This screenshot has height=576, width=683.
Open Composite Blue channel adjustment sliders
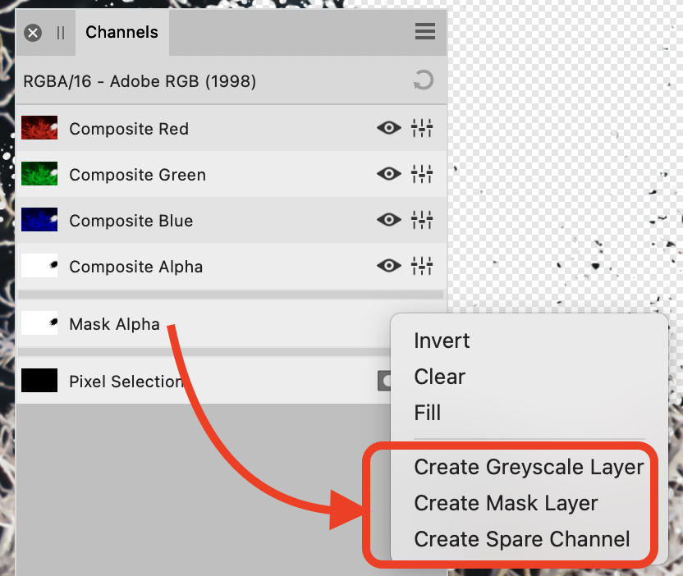point(421,220)
